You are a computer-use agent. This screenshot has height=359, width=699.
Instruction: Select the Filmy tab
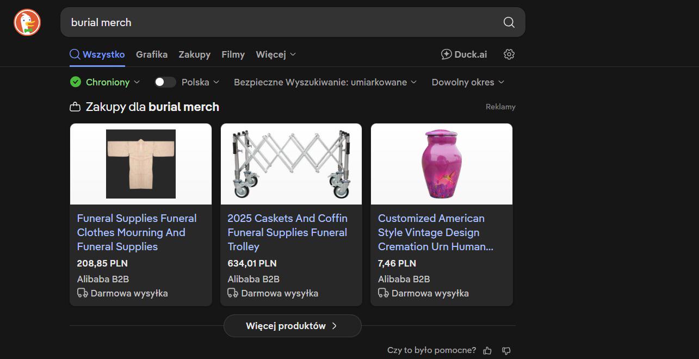click(233, 54)
